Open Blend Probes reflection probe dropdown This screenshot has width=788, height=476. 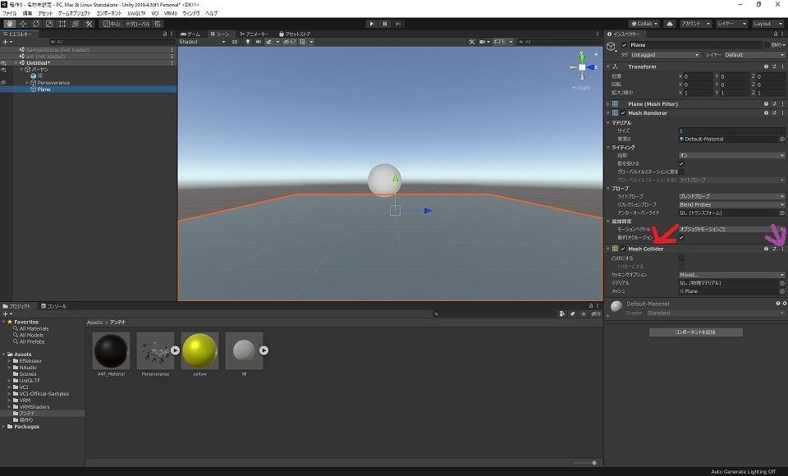(731, 204)
